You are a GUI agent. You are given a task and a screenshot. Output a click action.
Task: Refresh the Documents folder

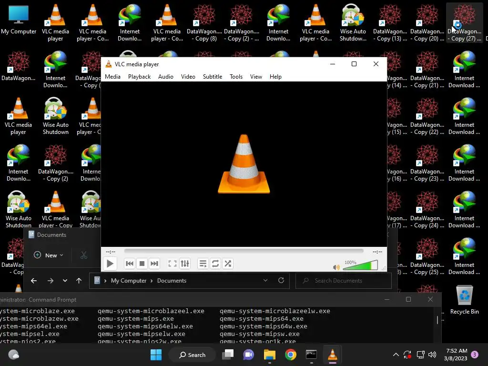pos(281,280)
